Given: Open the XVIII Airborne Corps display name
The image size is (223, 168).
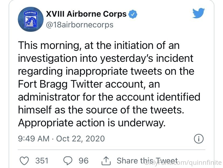Looking at the screenshot, I should [86, 14].
